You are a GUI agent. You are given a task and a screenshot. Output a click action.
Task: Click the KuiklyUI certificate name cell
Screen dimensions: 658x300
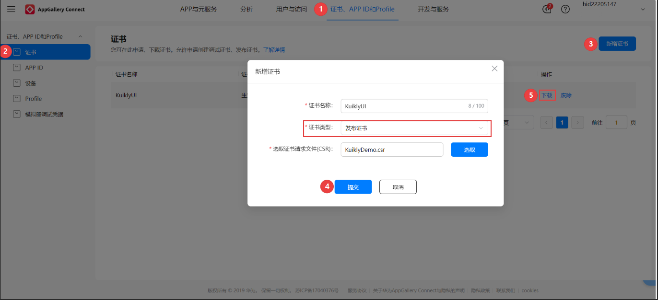127,95
